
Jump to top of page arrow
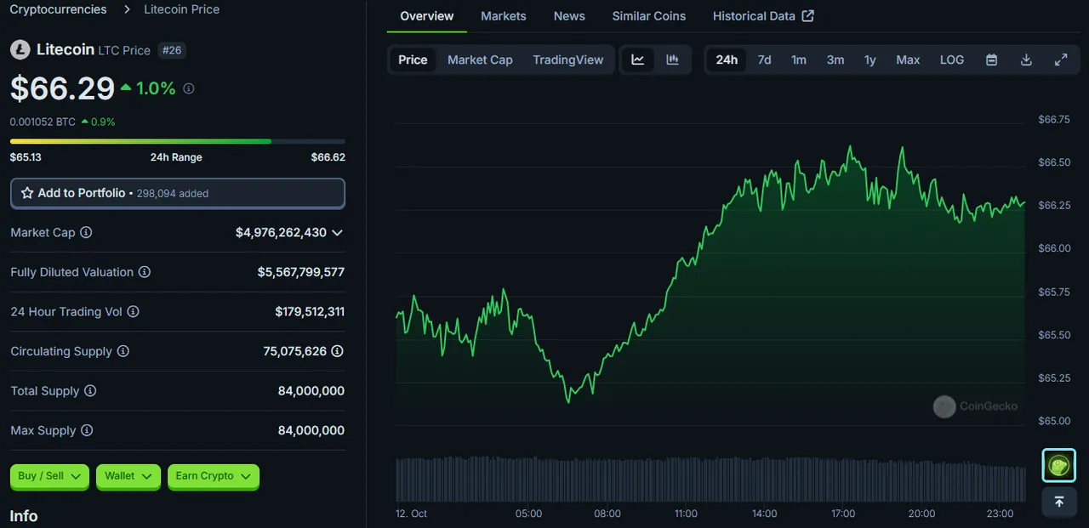pos(1059,502)
